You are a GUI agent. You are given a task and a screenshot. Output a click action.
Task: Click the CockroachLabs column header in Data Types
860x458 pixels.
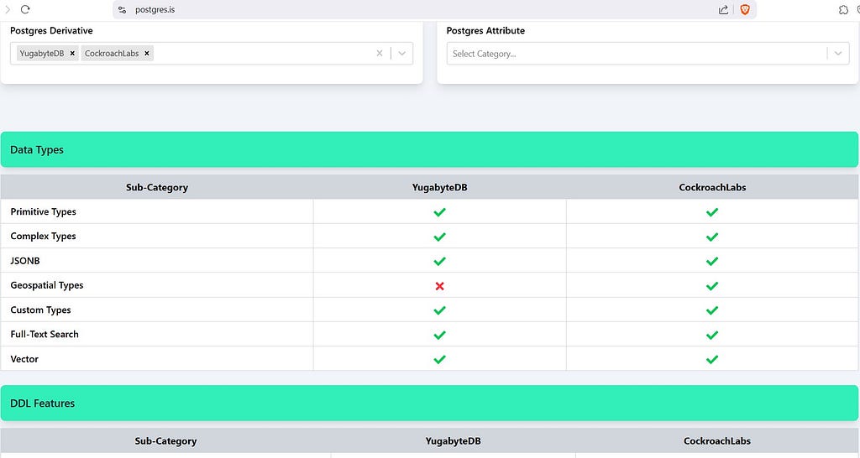click(712, 187)
